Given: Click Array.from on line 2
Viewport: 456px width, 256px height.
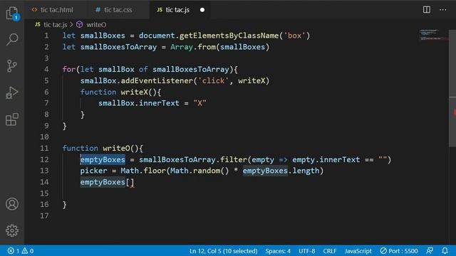Looking at the screenshot, I should [x=193, y=47].
